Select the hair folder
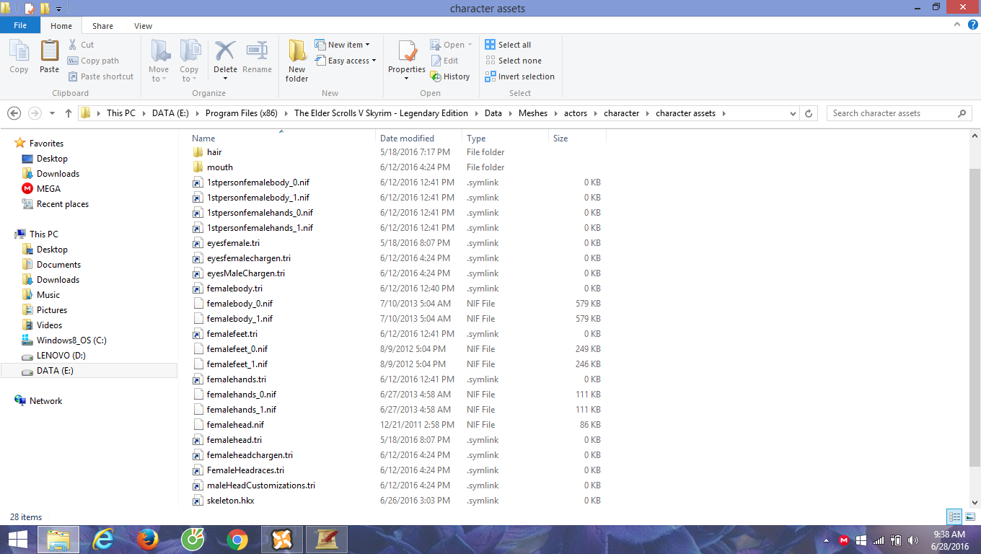 coord(214,152)
